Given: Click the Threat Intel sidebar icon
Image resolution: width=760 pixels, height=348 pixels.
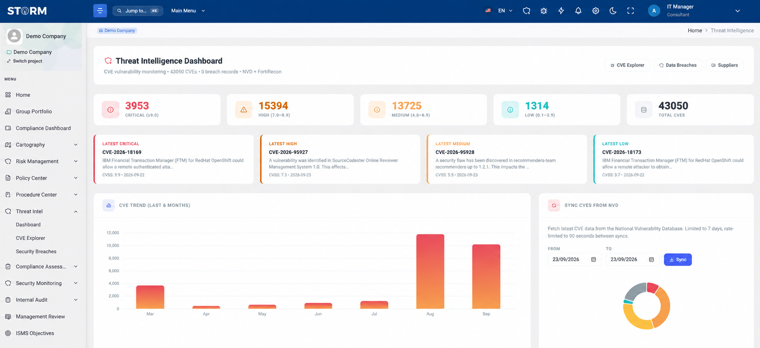Looking at the screenshot, I should pos(8,212).
